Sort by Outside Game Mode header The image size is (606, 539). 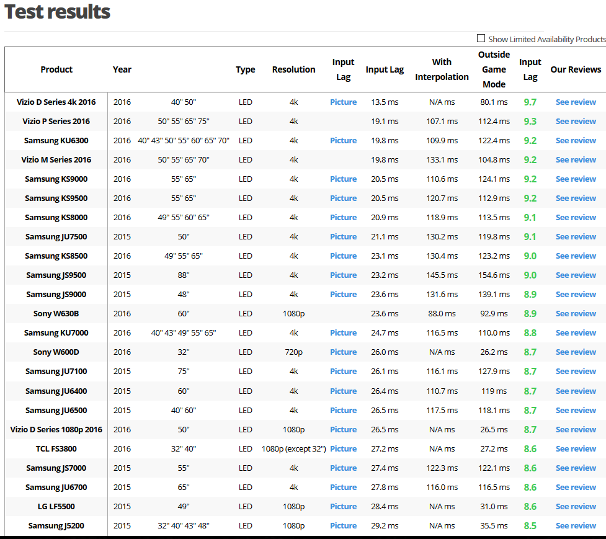(x=494, y=69)
